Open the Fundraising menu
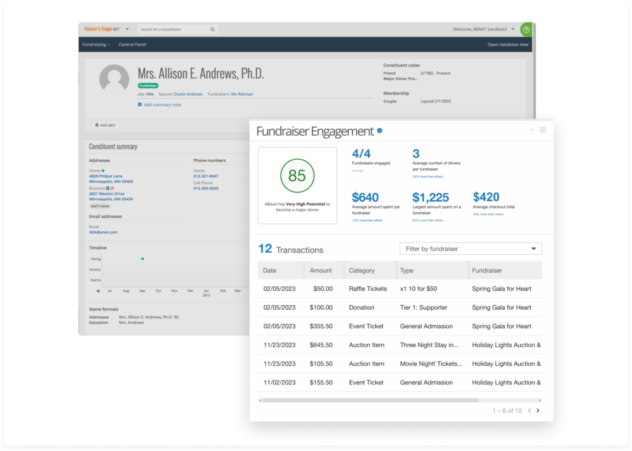632x451 pixels. coord(96,44)
